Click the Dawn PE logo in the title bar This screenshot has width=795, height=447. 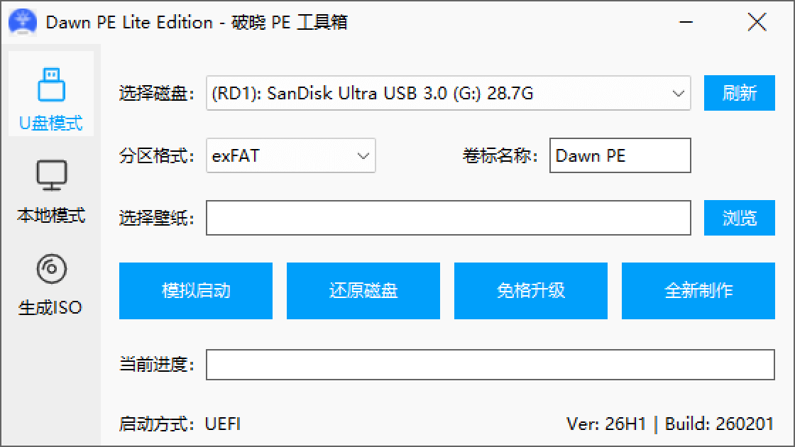coord(23,22)
